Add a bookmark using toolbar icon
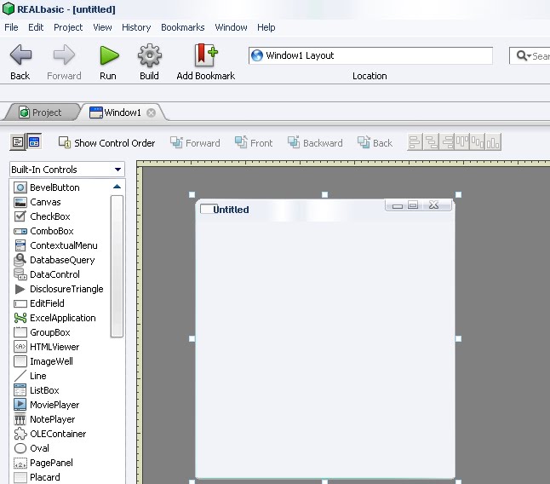 coord(206,55)
